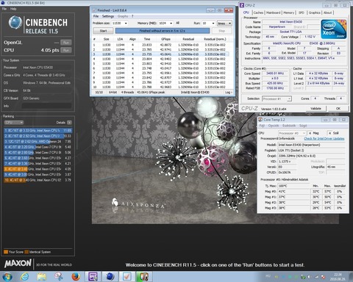Open CPU-Z Selection Processor #1 dropdown
Viewport: 353px width, 282px height.
(277, 98)
